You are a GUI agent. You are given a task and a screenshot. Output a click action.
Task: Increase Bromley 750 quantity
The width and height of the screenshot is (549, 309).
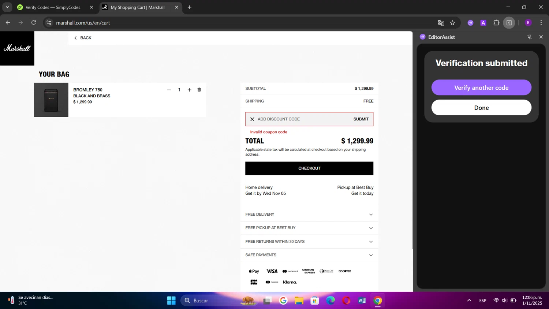(190, 90)
